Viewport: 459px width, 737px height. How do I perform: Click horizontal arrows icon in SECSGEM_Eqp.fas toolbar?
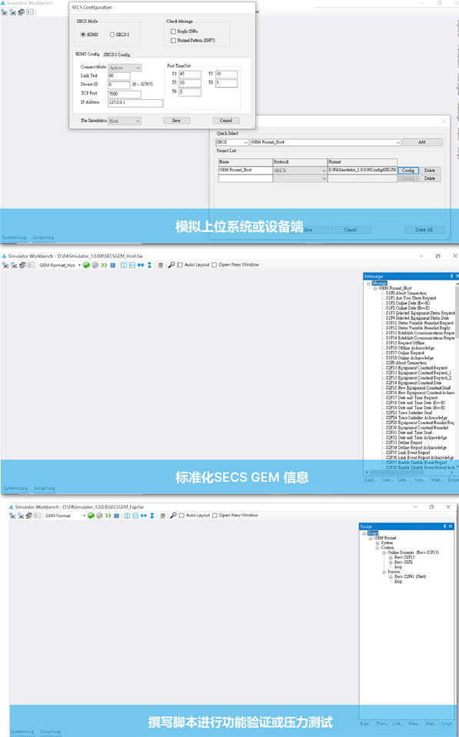tap(144, 516)
